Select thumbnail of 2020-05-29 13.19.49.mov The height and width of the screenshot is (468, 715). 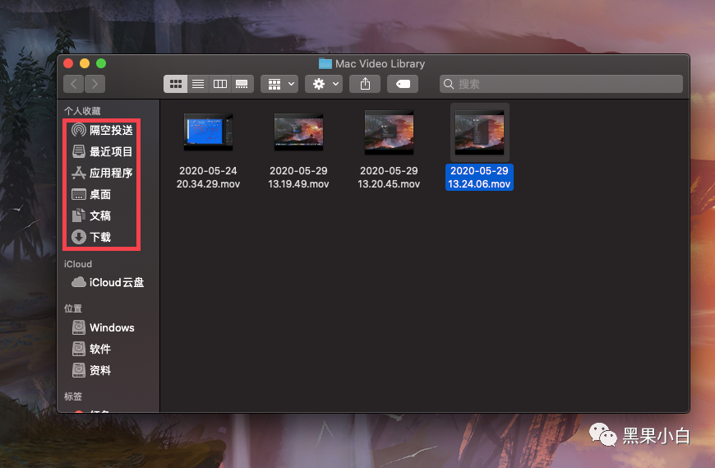[x=298, y=132]
